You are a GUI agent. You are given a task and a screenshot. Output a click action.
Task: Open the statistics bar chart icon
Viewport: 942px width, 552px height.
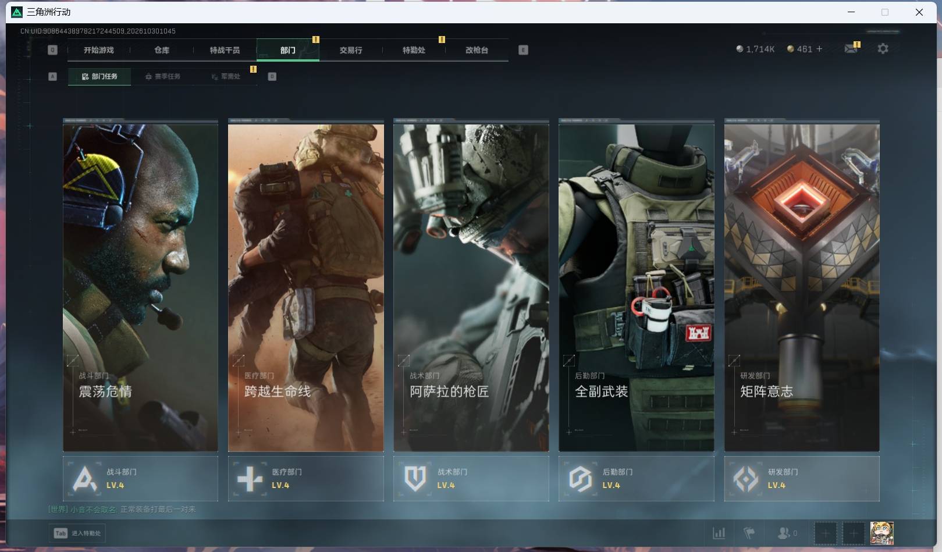[x=719, y=533]
